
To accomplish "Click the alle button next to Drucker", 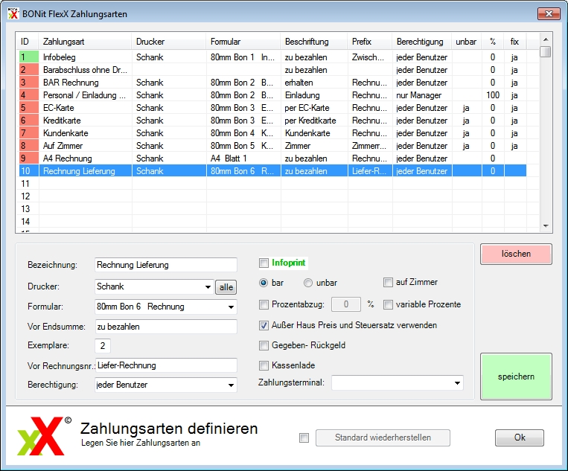I will 226,287.
